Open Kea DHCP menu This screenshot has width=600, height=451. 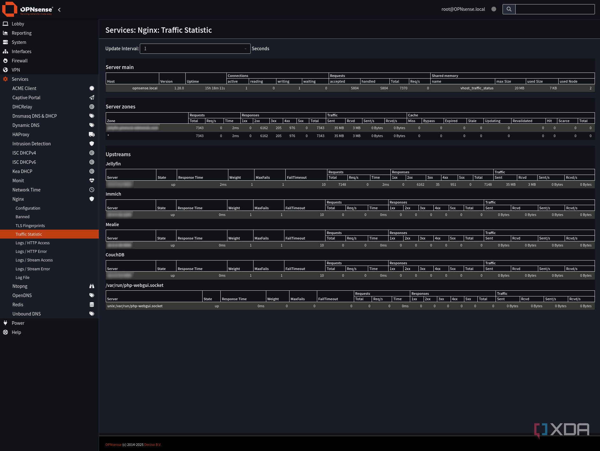click(49, 171)
